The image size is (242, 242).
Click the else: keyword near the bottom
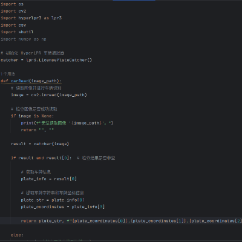(17, 235)
